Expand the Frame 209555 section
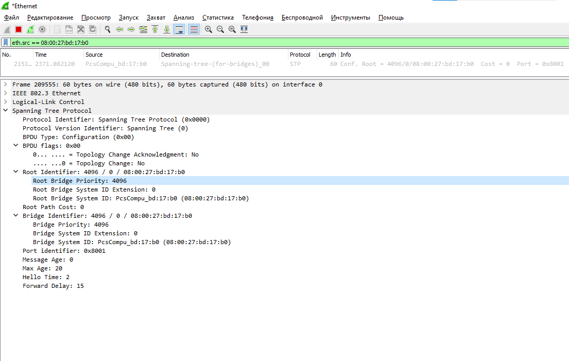 coord(6,84)
